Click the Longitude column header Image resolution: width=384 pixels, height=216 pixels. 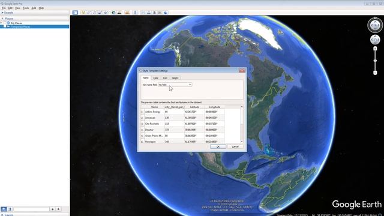tap(214, 107)
